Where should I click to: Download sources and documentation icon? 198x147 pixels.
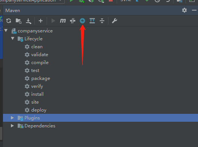point(29,21)
